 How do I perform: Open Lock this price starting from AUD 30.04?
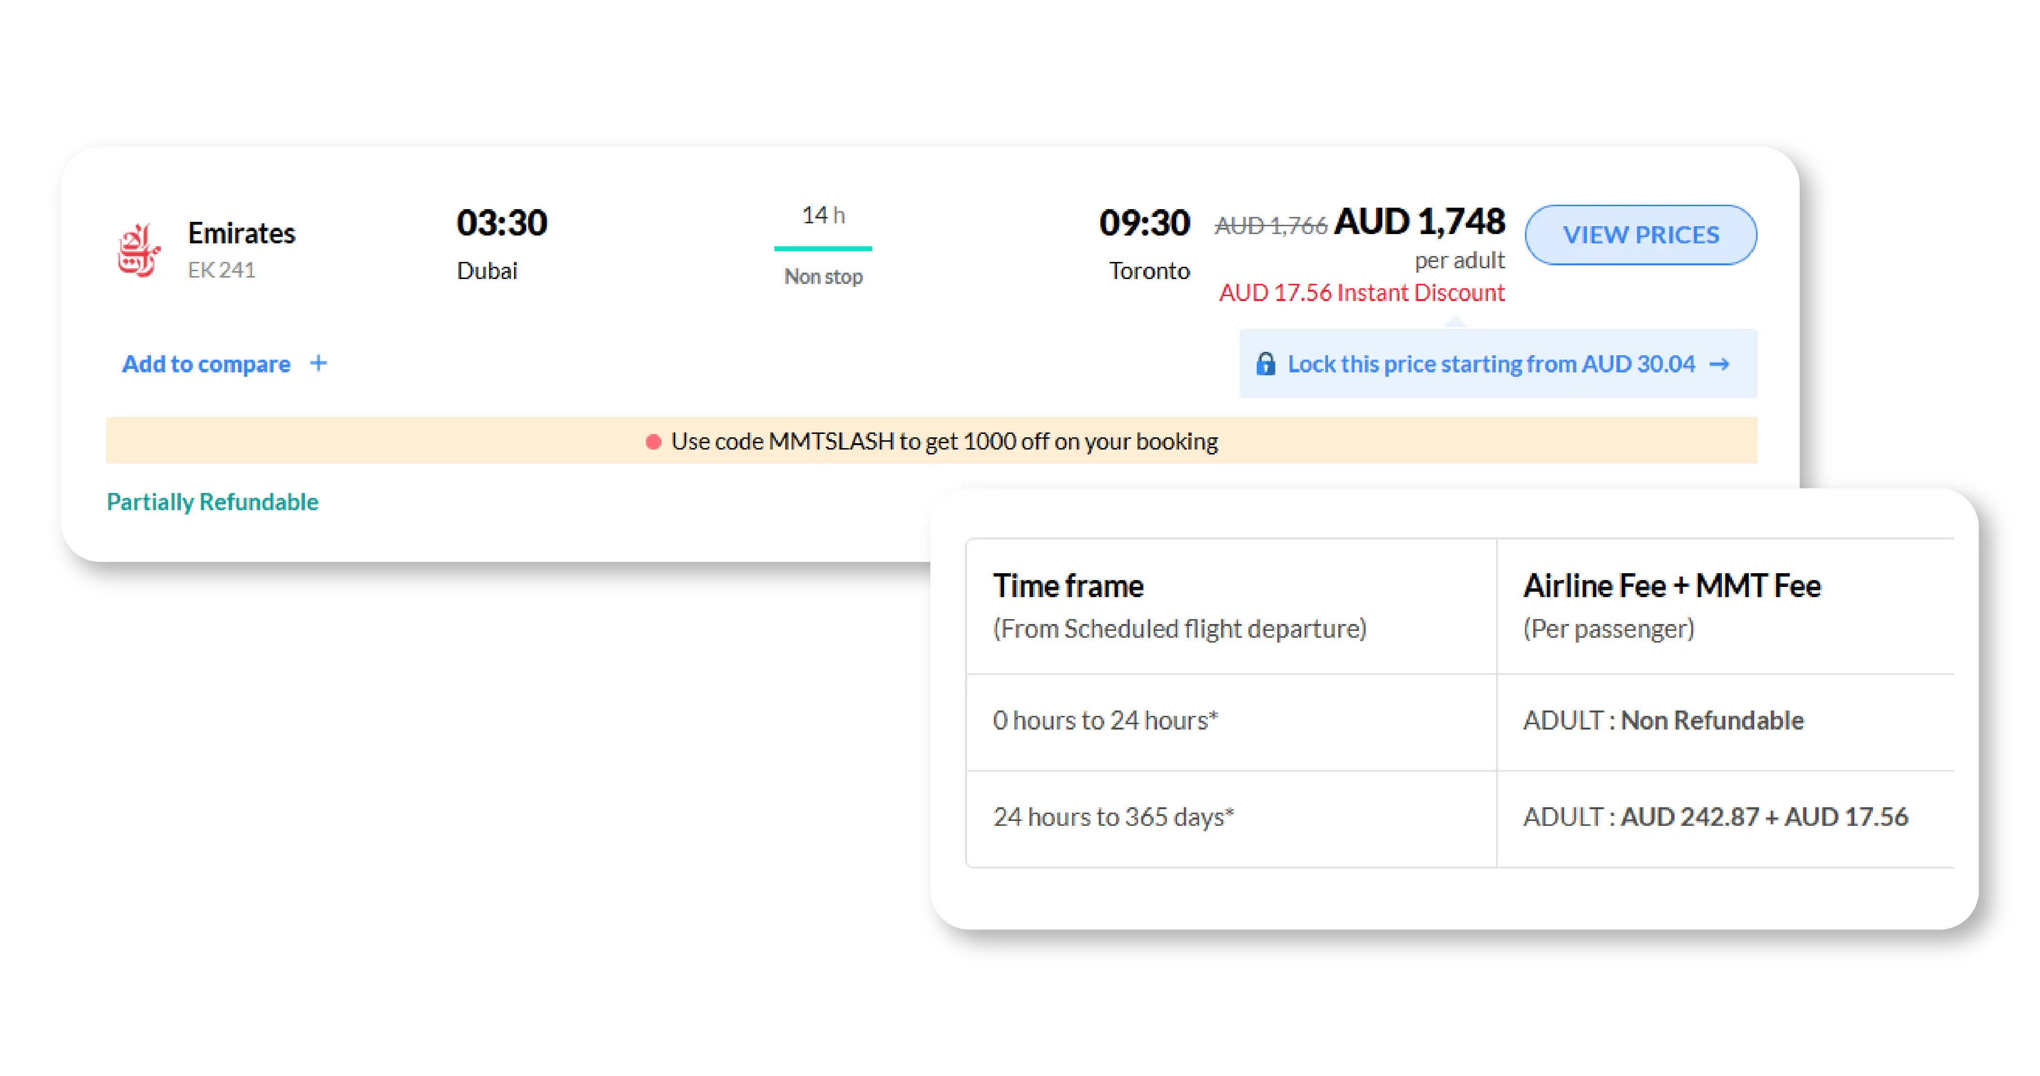[x=1490, y=364]
